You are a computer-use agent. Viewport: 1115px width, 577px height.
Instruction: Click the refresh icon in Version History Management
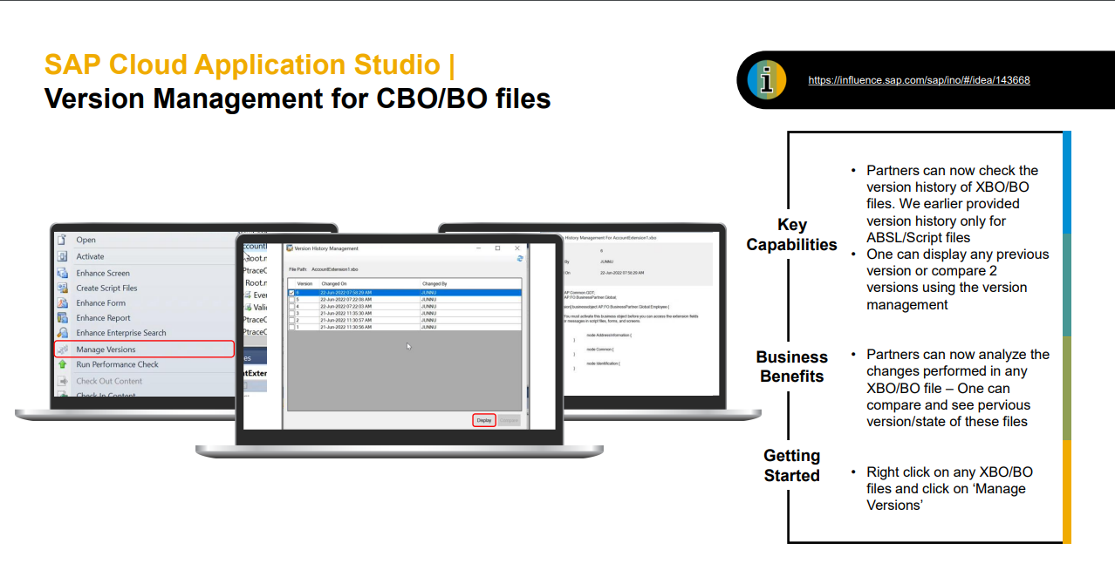pyautogui.click(x=520, y=259)
